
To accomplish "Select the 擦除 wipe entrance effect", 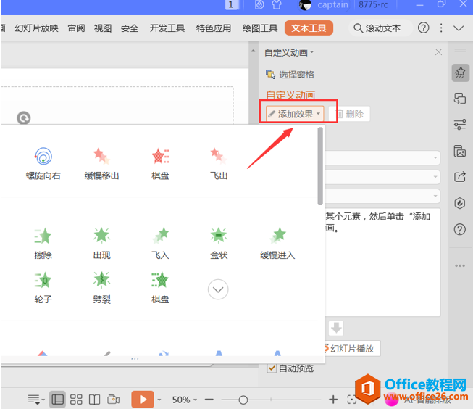I will pyautogui.click(x=43, y=244).
